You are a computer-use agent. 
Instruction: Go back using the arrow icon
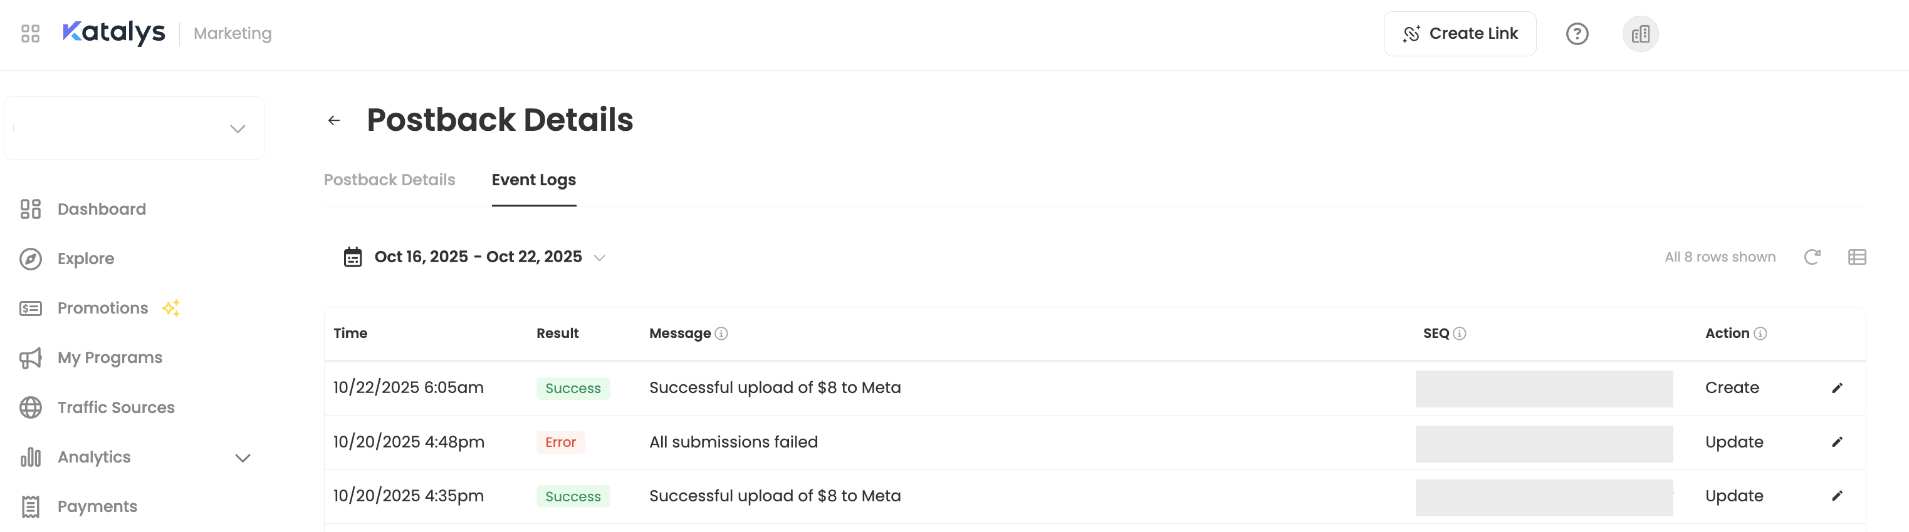click(334, 121)
